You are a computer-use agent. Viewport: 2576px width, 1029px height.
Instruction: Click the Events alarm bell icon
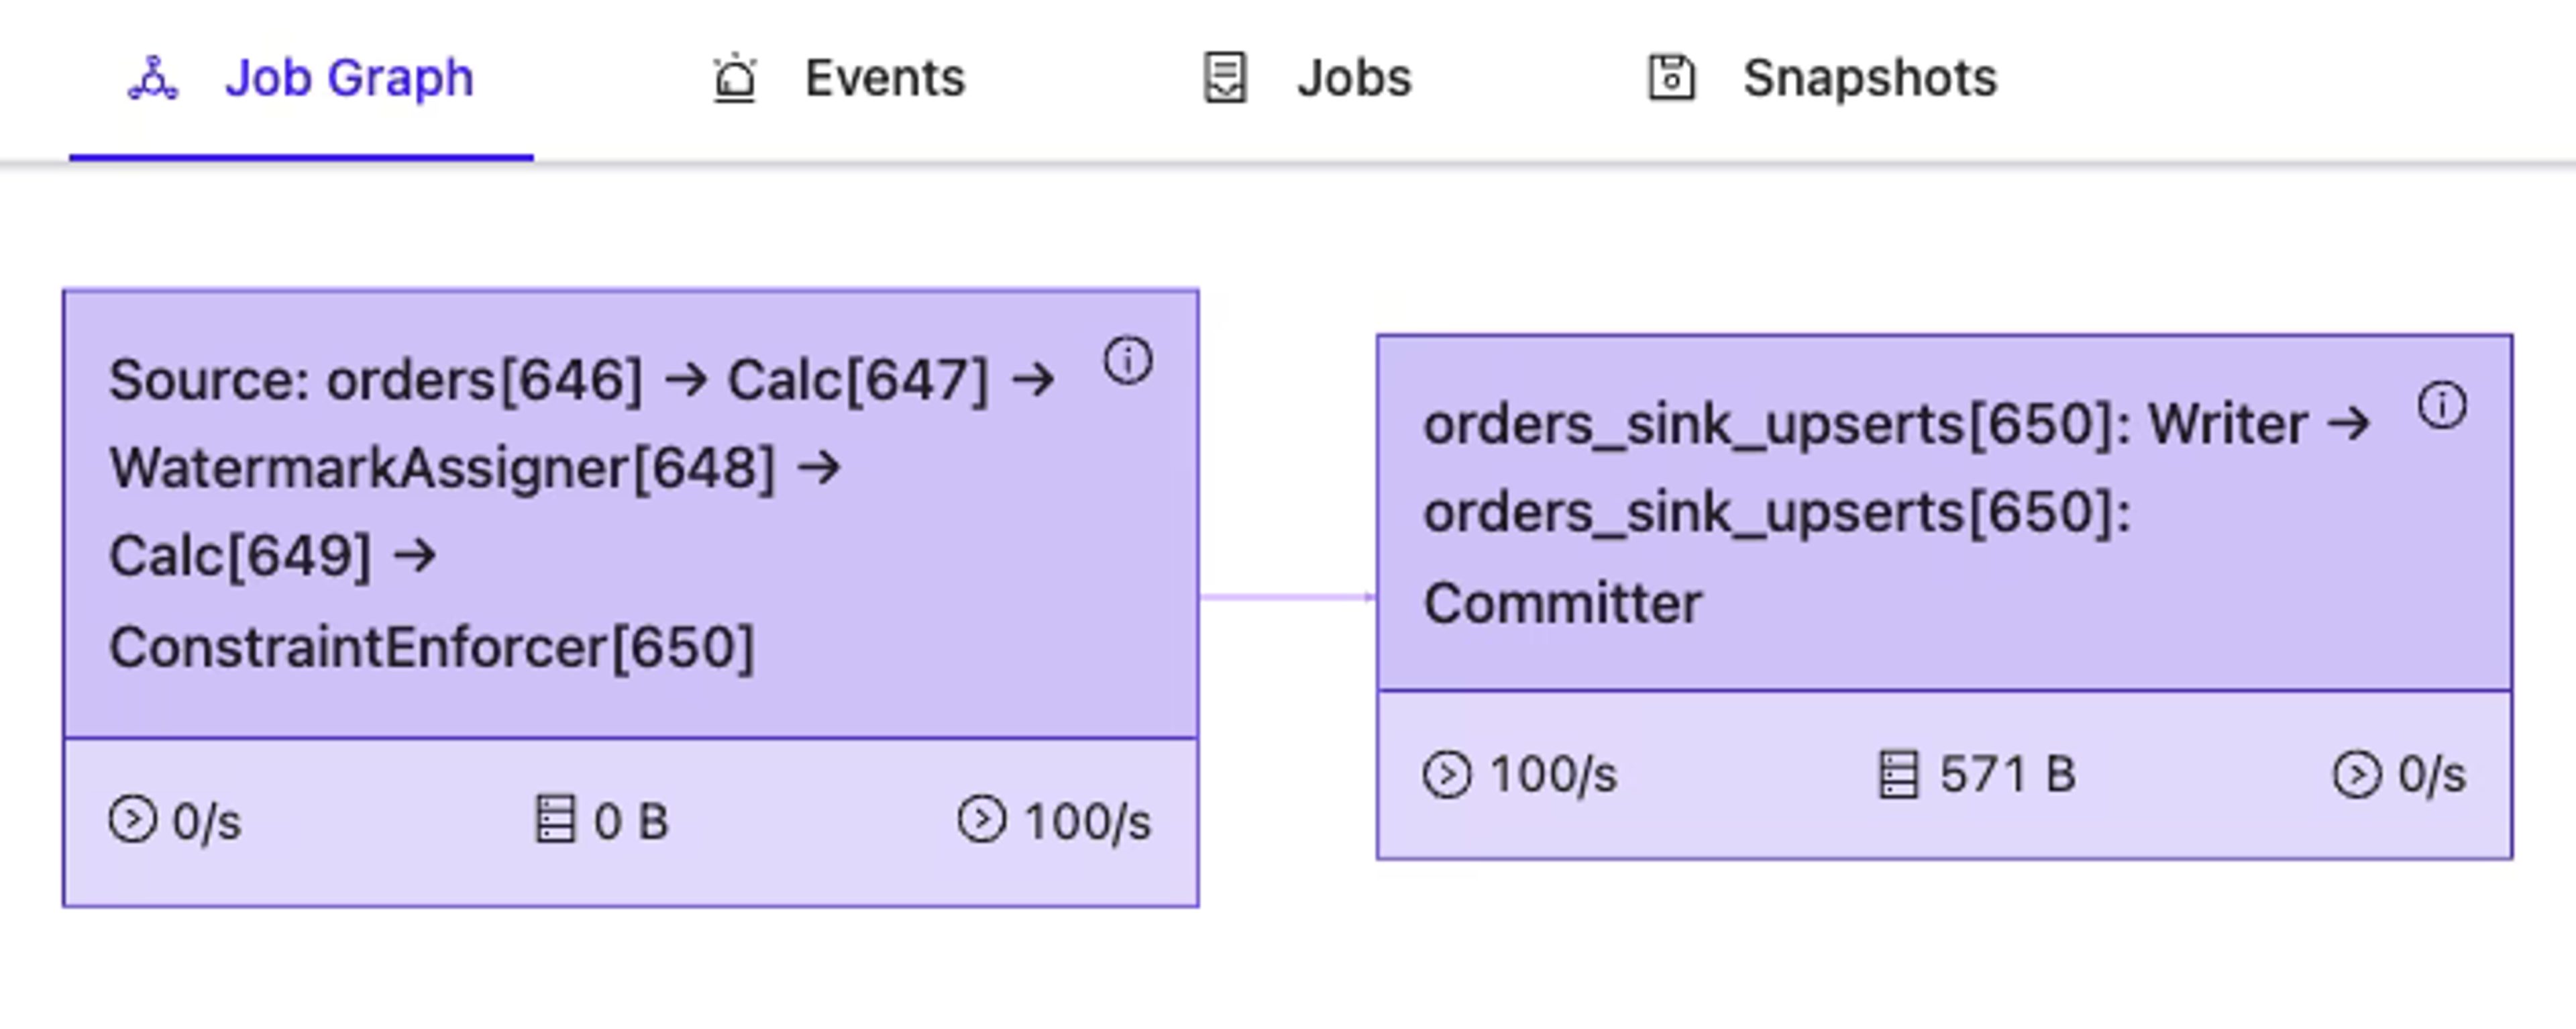click(735, 78)
